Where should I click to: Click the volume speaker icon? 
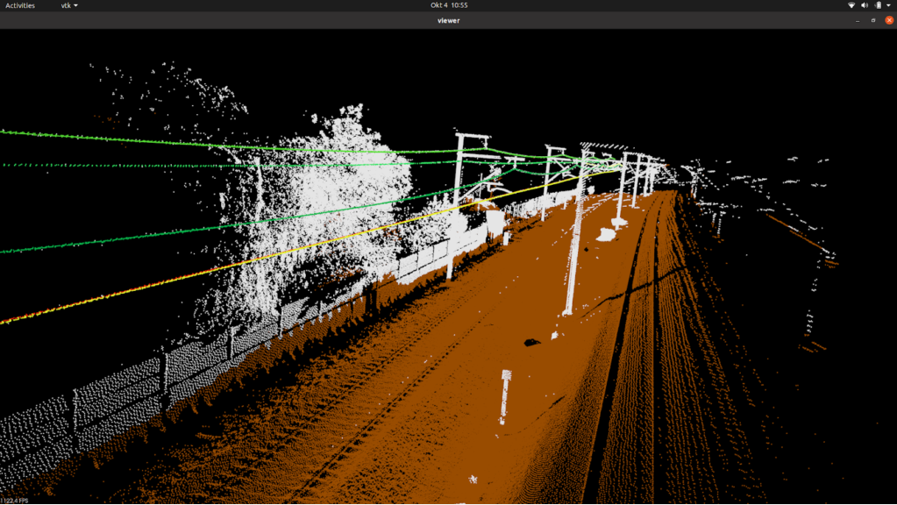coord(864,5)
